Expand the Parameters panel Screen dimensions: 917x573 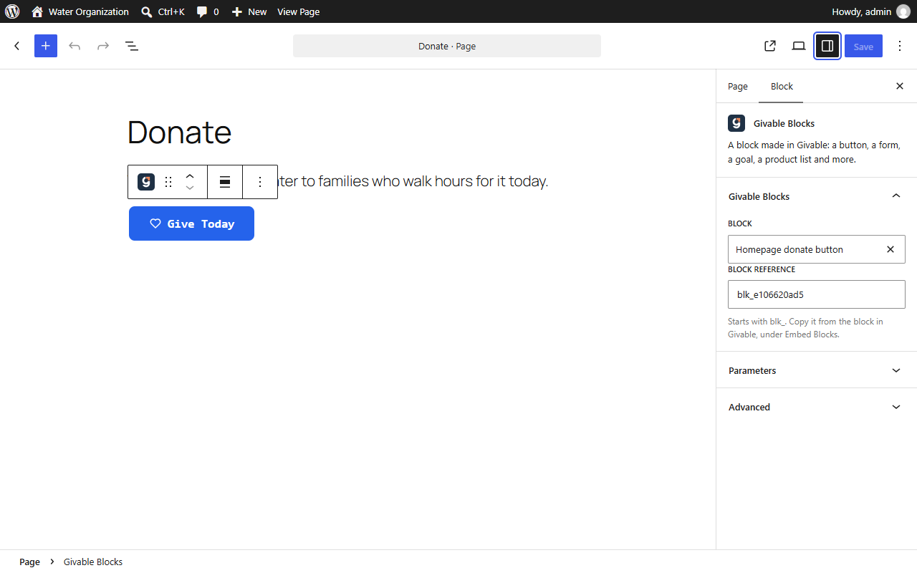(817, 370)
